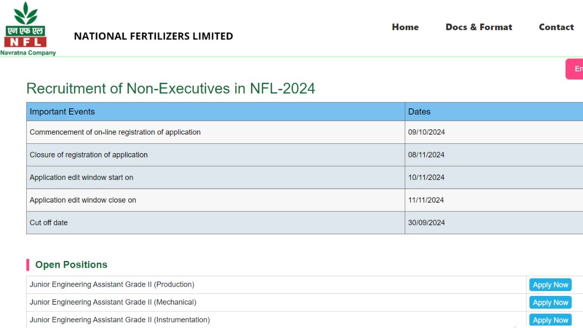
Task: Click the Cut off date 30/09/2024 cell
Action: [x=426, y=223]
